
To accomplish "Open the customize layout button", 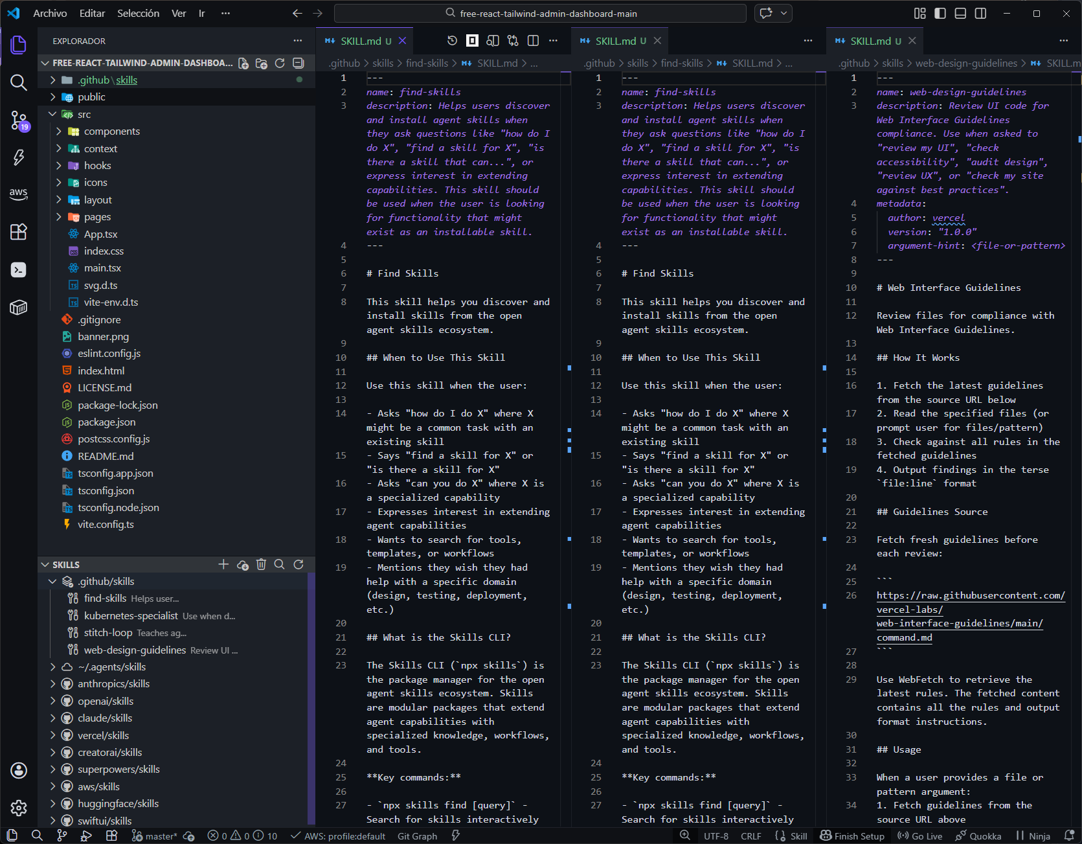I will coord(919,13).
